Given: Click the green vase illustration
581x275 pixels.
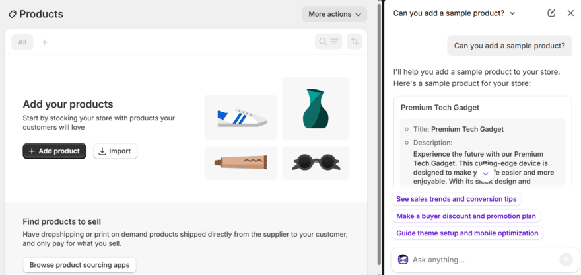Looking at the screenshot, I should point(316,108).
